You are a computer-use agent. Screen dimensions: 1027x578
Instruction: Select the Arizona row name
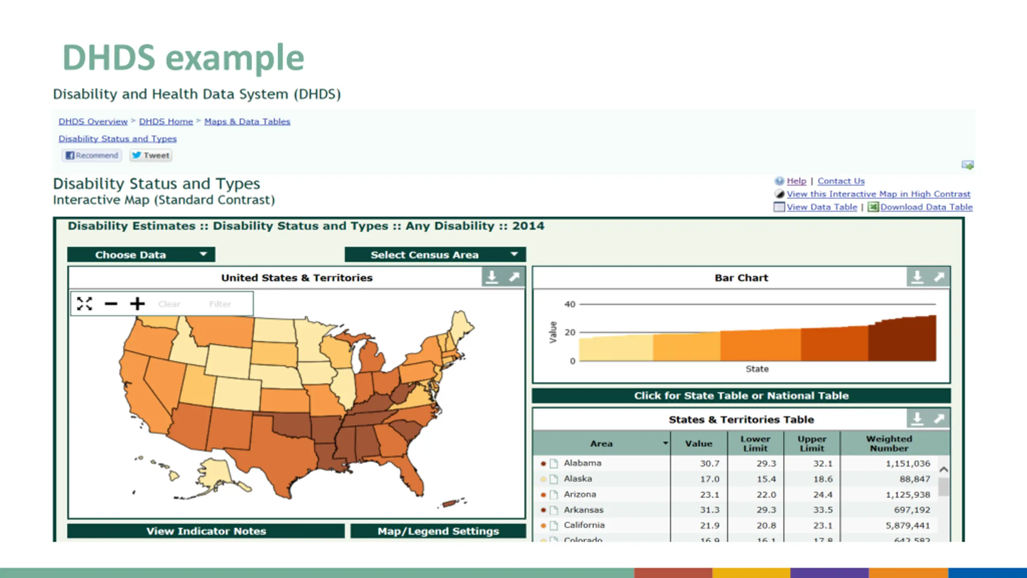[580, 495]
